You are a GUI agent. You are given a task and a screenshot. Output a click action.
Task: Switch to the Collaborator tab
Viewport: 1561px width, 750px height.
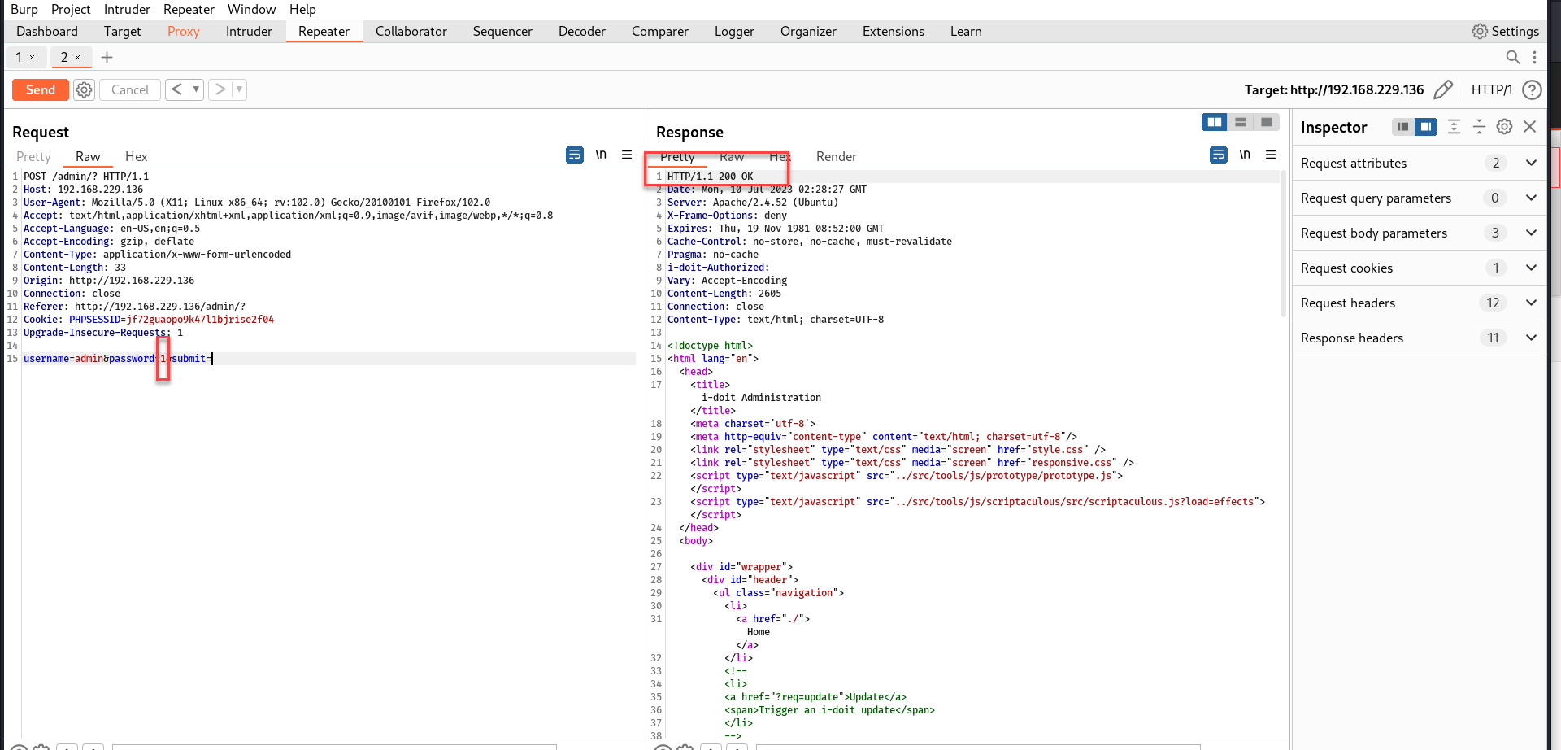tap(411, 31)
